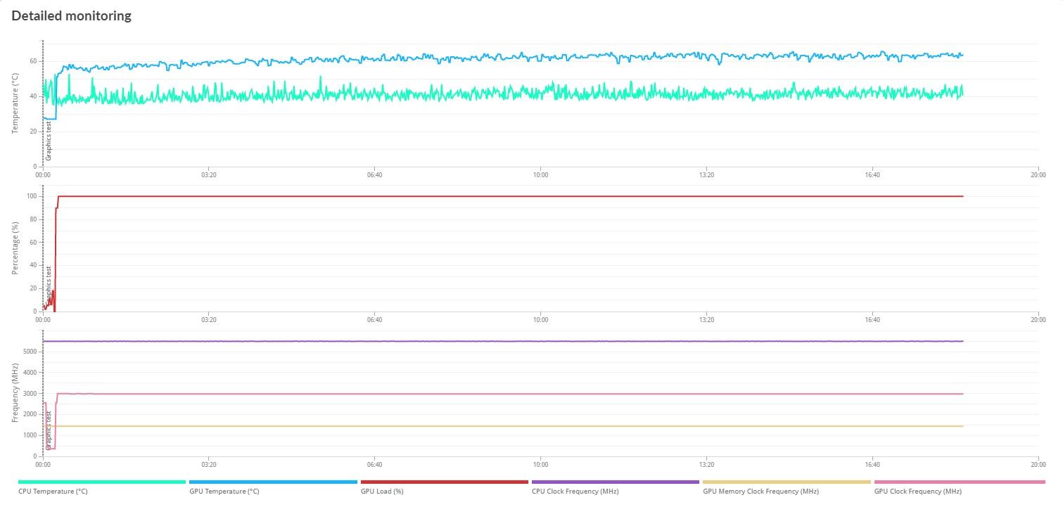Select the GPU Memory Clock Frequency (MHz) label

click(760, 492)
